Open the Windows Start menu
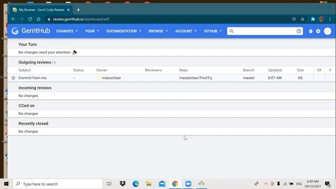336x189 pixels. [6, 184]
